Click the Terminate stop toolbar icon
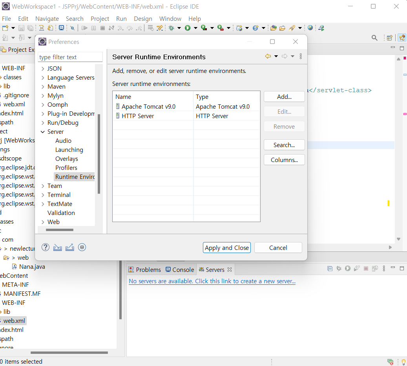 coord(102,28)
